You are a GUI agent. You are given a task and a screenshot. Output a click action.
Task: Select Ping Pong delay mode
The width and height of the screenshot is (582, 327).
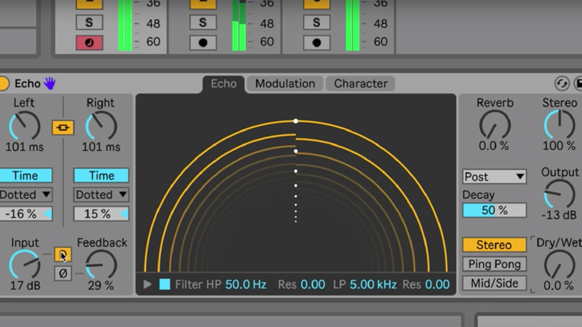(x=494, y=264)
